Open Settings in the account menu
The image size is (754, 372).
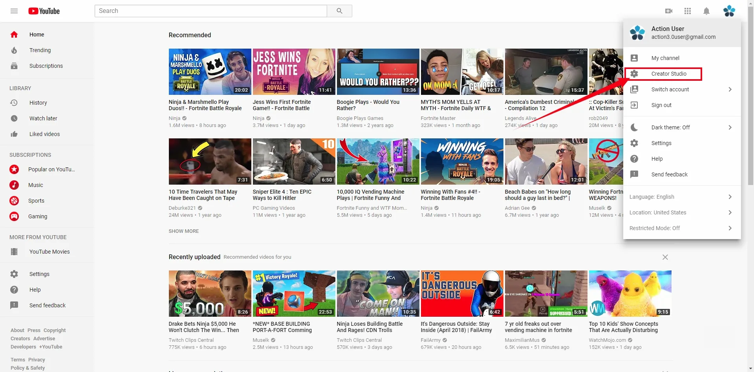(x=682, y=143)
